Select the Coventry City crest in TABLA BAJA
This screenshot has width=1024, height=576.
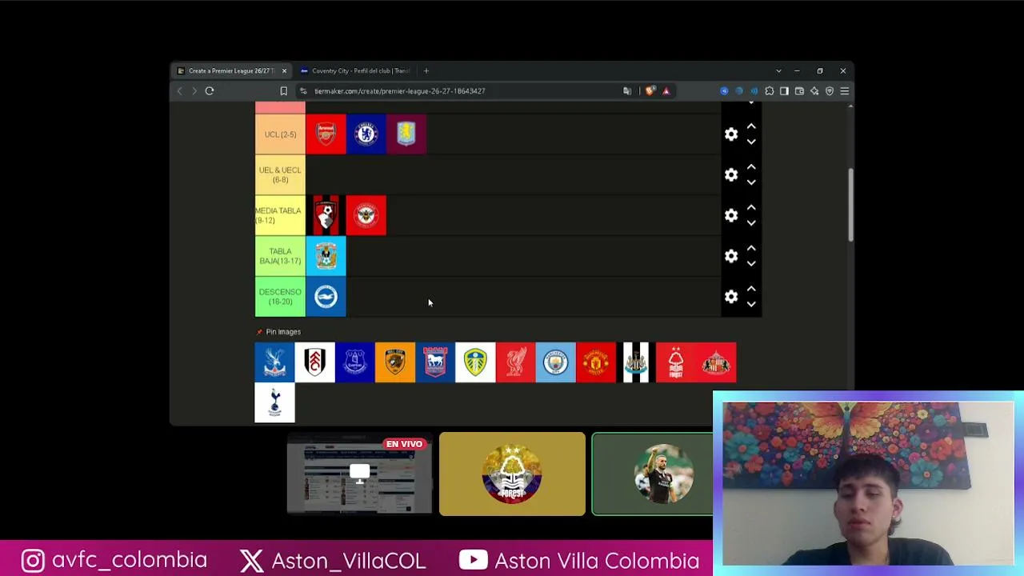click(326, 256)
